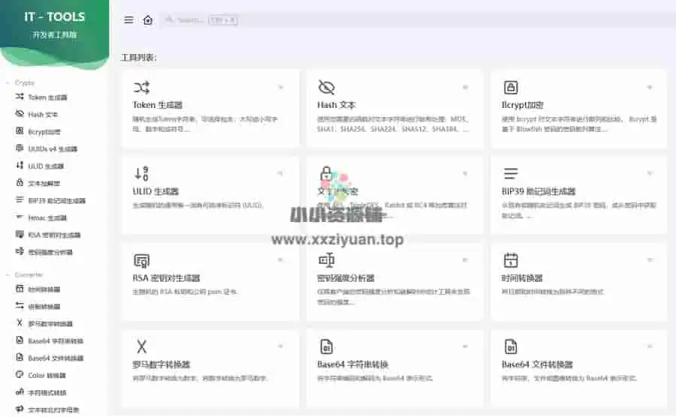Click the lock icon on the Bcrypt加密 card

coord(511,87)
